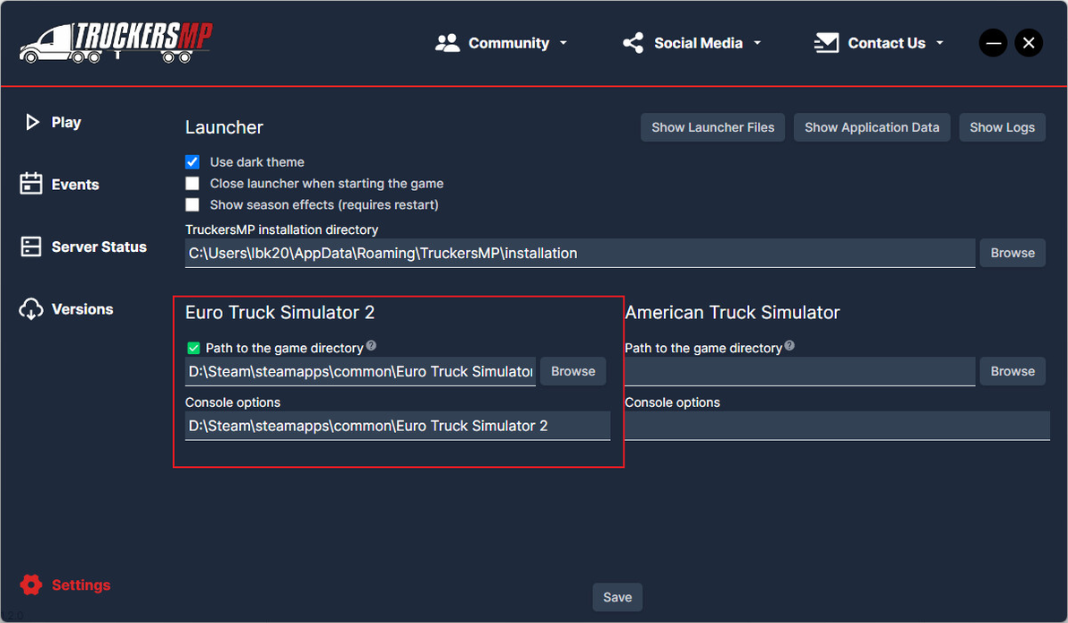The height and width of the screenshot is (623, 1068).
Task: Click ETS2 game directory help icon
Action: pyautogui.click(x=371, y=346)
